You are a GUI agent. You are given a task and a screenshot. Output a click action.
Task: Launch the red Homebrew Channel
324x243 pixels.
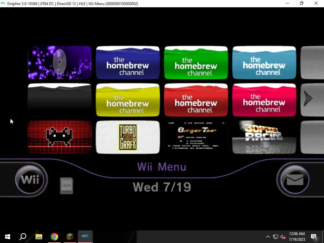tap(196, 100)
